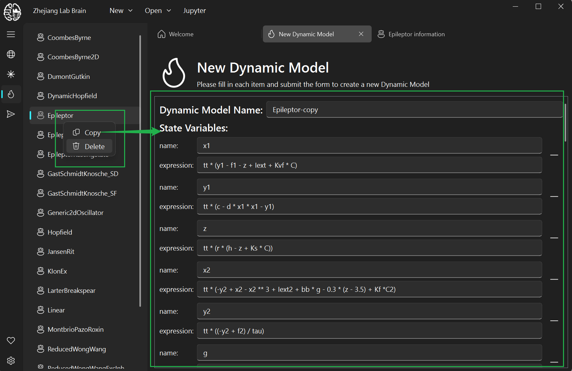
Task: Select CoombesByrne2D in model list
Action: (x=85, y=57)
